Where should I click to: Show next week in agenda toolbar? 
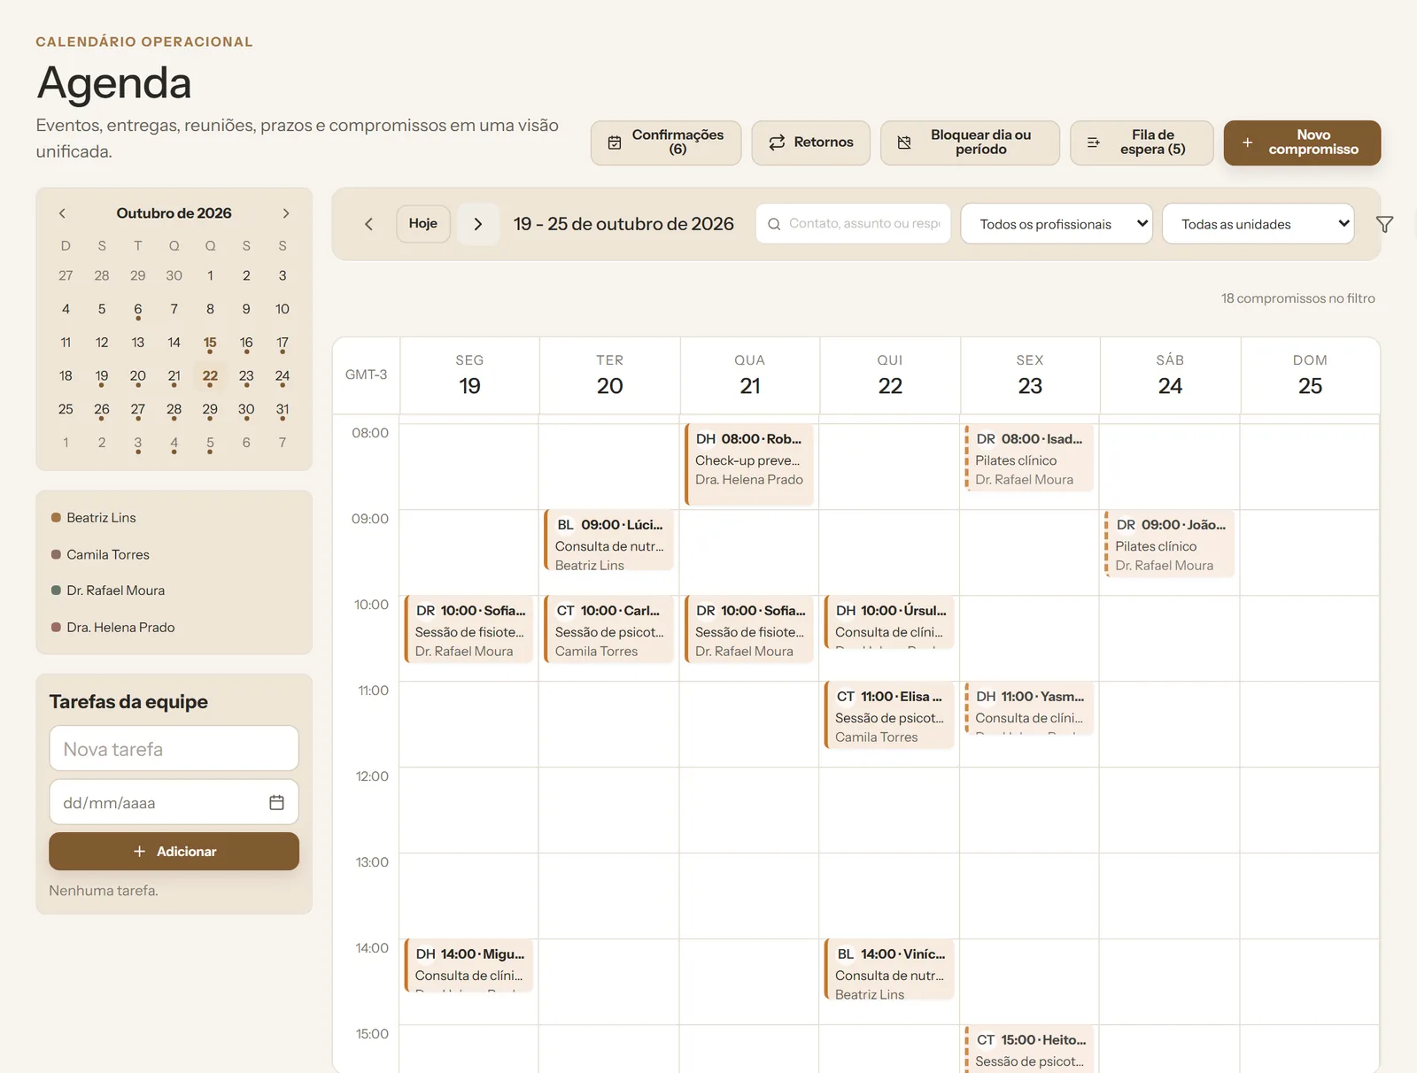tap(478, 224)
